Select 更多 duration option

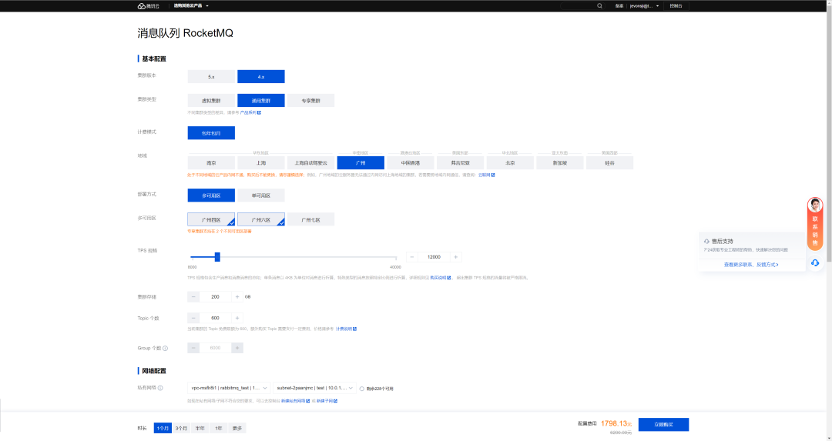(237, 428)
